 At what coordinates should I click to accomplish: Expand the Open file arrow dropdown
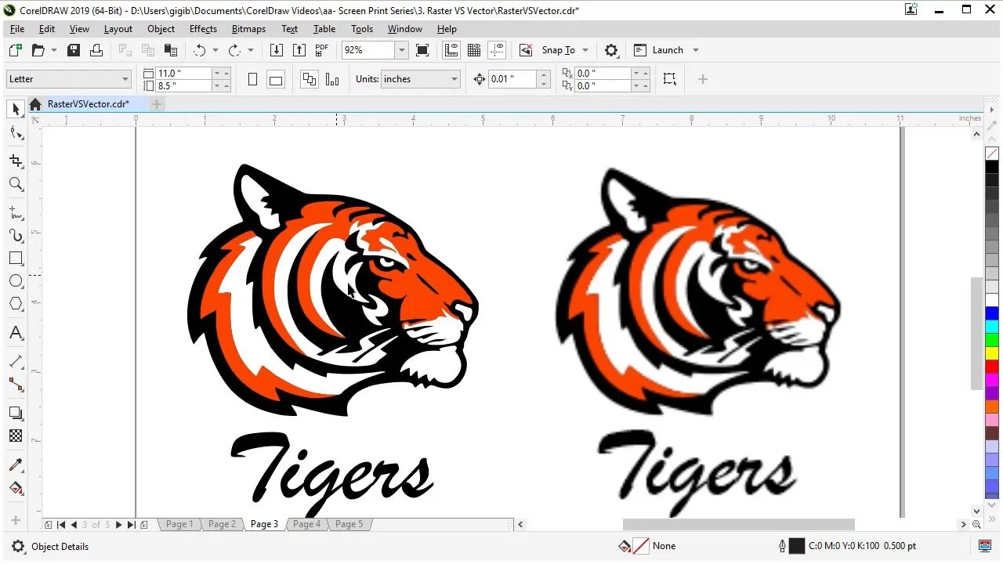(x=54, y=50)
